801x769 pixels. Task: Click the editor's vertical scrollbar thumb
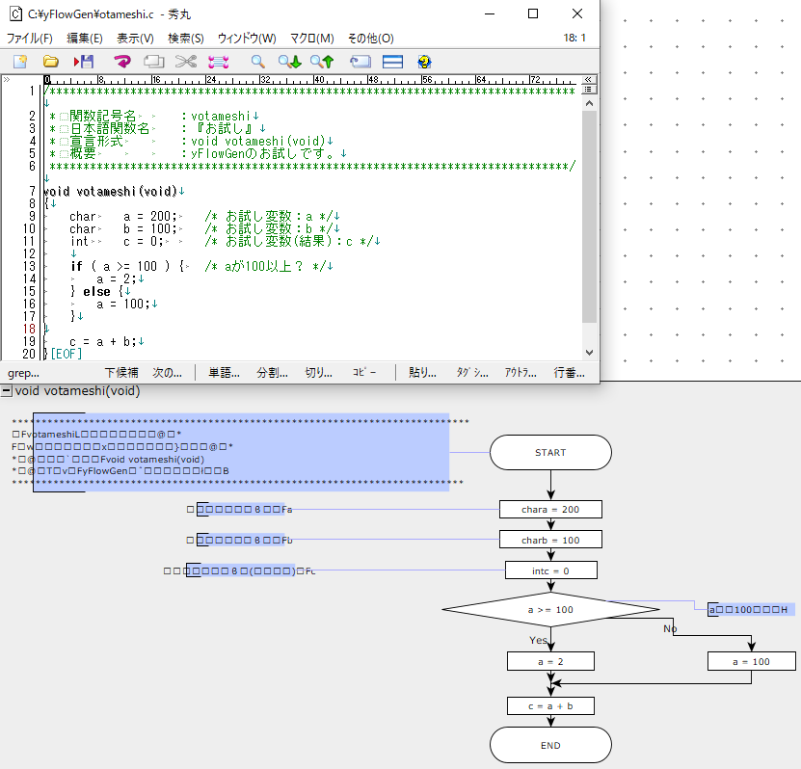click(x=589, y=217)
